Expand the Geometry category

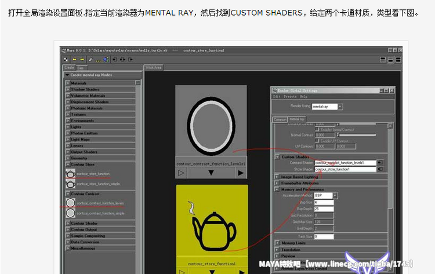(68, 158)
